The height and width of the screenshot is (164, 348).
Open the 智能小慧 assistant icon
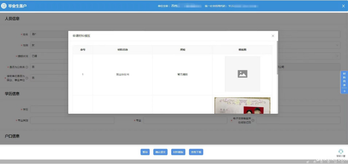[x=341, y=151]
